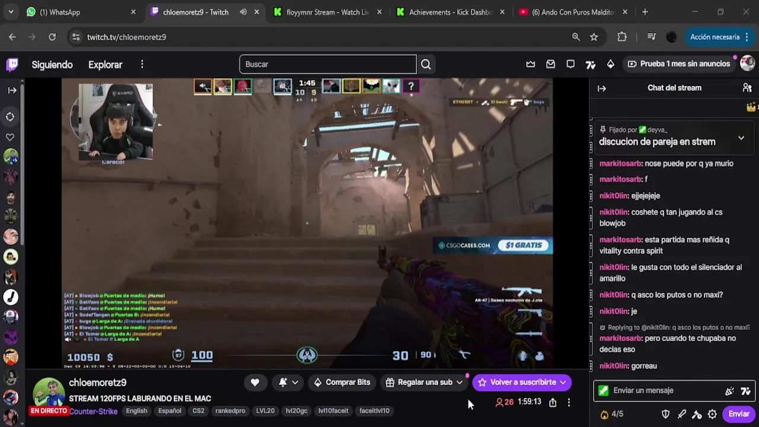Click the search magnifier button

pyautogui.click(x=426, y=64)
